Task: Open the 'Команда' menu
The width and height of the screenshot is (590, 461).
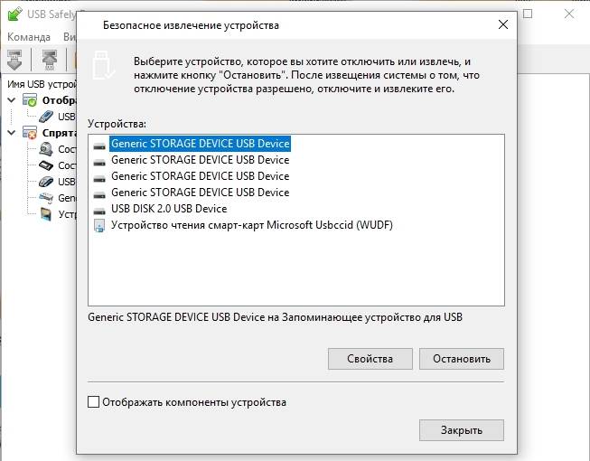Action: click(29, 37)
